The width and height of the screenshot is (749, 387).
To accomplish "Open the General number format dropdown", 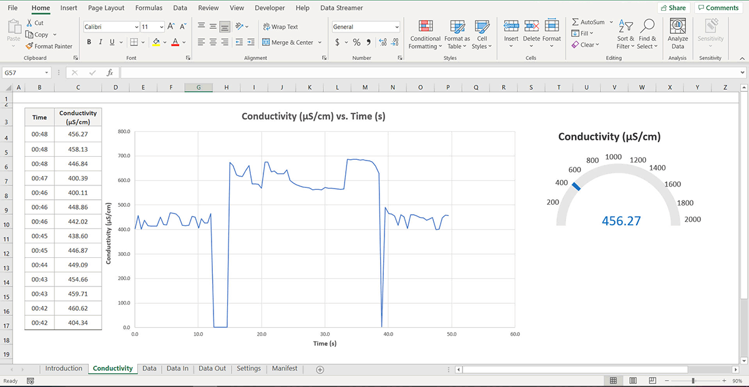I will tap(397, 27).
